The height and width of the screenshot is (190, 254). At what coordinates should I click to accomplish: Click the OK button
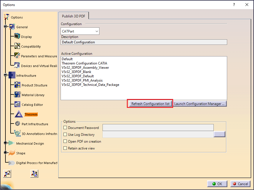(x=217, y=184)
